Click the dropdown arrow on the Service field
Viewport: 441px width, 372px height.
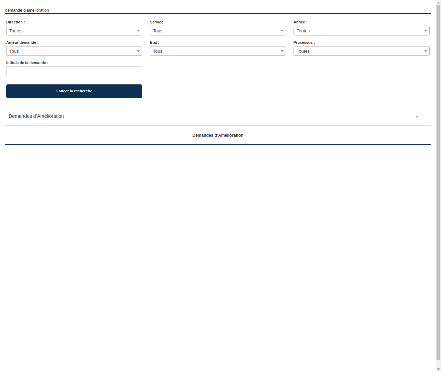pyautogui.click(x=282, y=31)
